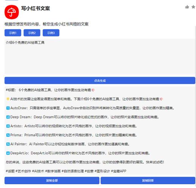Click the number 6 emoji before DeepArt.io

(8, 153)
